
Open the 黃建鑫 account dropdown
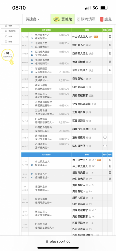33,19
